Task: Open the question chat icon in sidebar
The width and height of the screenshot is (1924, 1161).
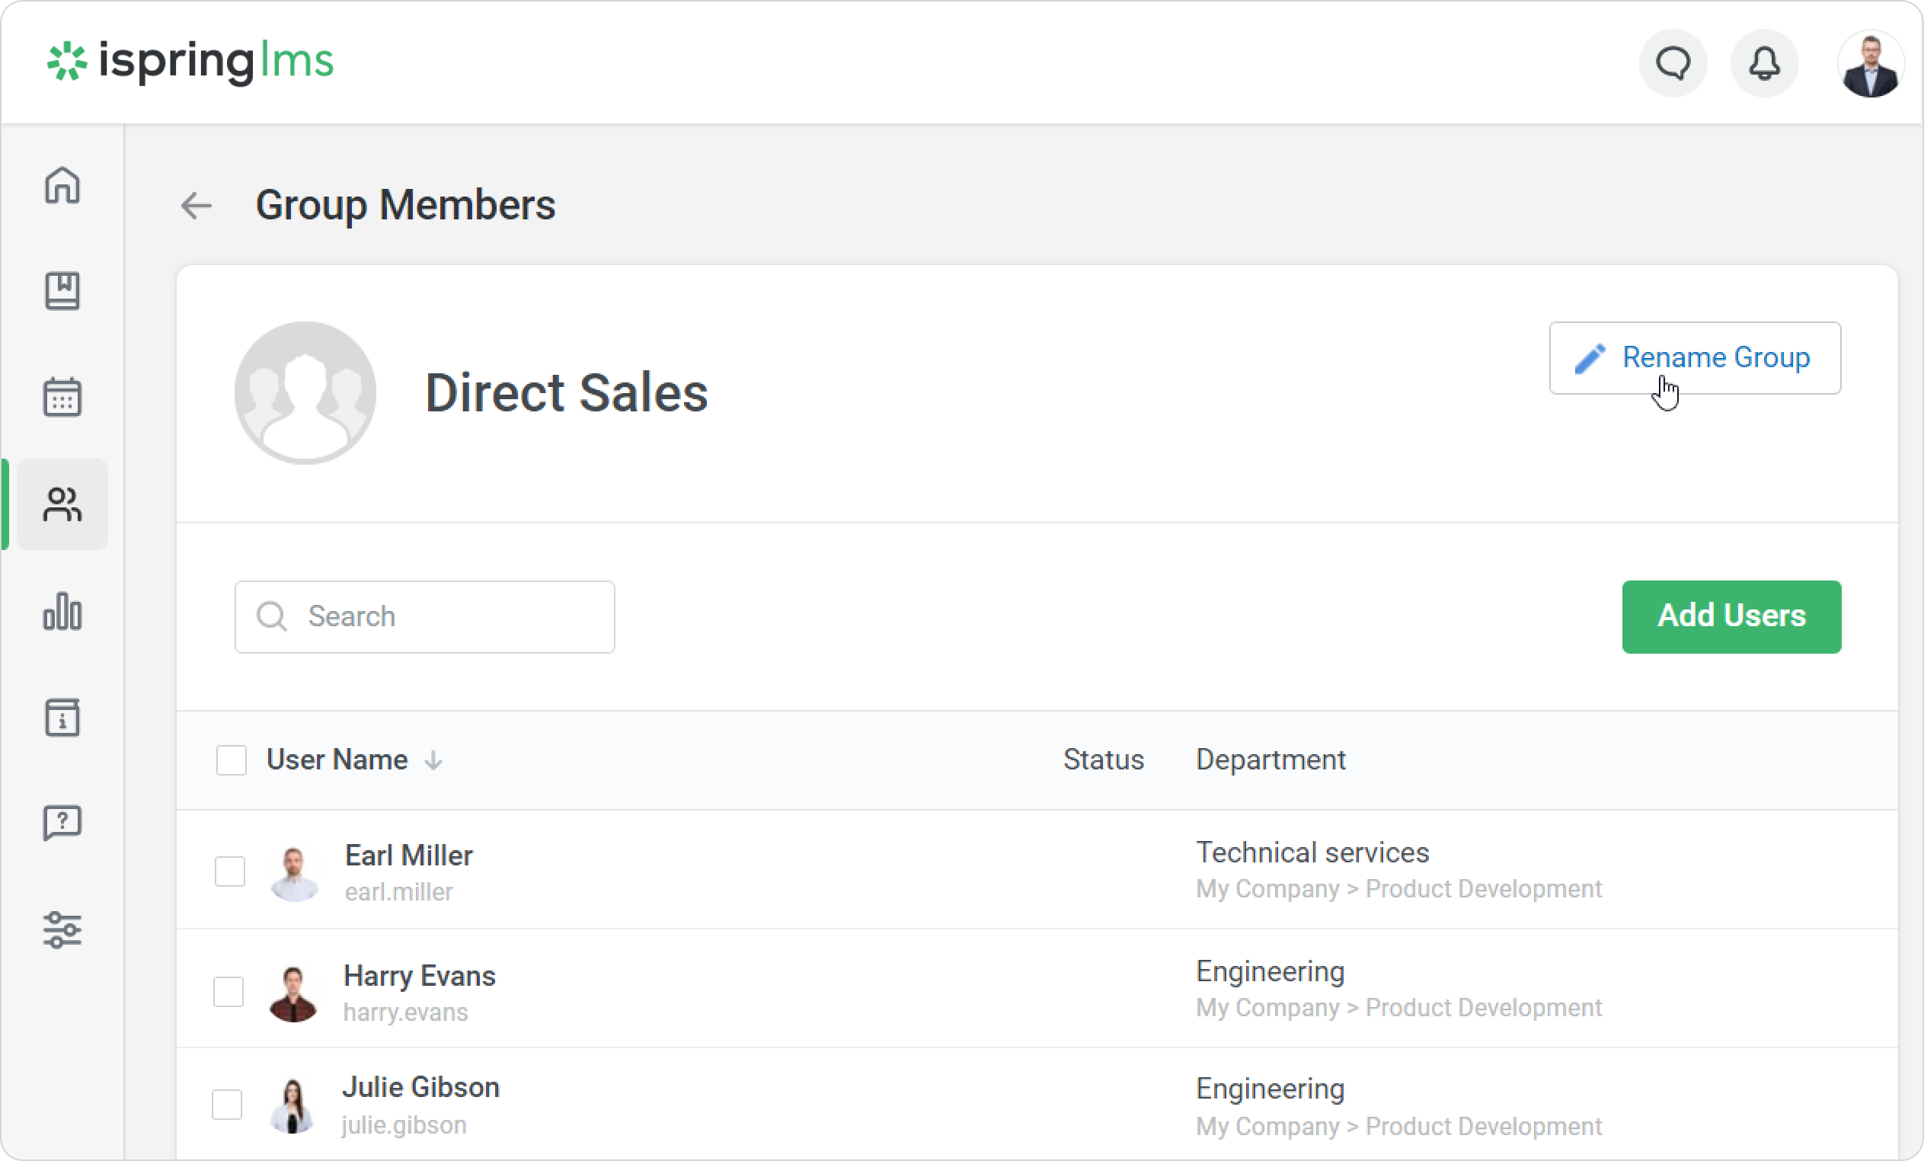Action: tap(62, 823)
